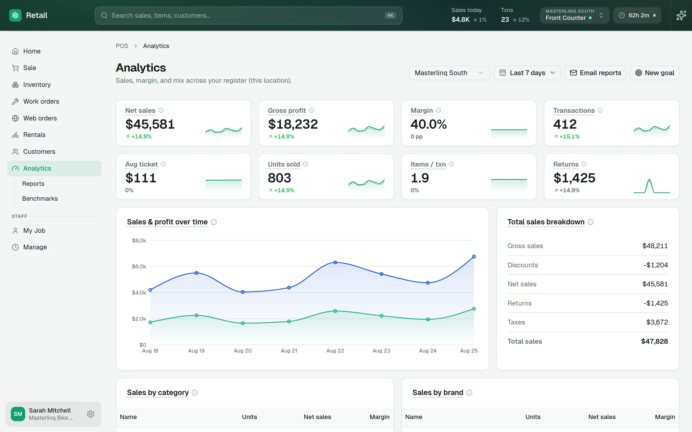Open user settings gear next to Sarah Mitchell
Viewport: 692px width, 432px height.
pyautogui.click(x=91, y=414)
